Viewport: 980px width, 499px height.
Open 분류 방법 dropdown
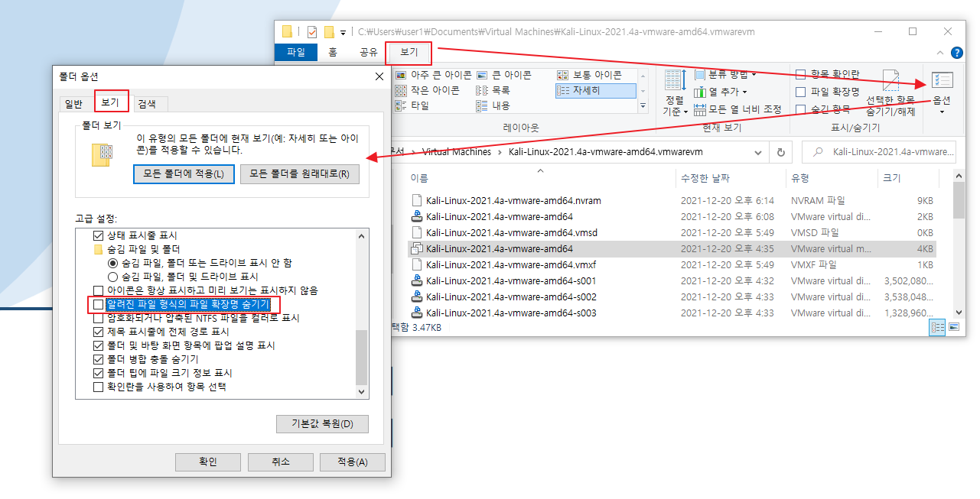click(x=726, y=74)
